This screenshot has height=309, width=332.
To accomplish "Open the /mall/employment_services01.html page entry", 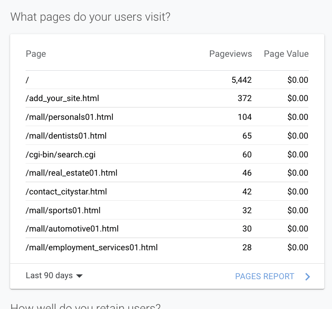I will [92, 247].
